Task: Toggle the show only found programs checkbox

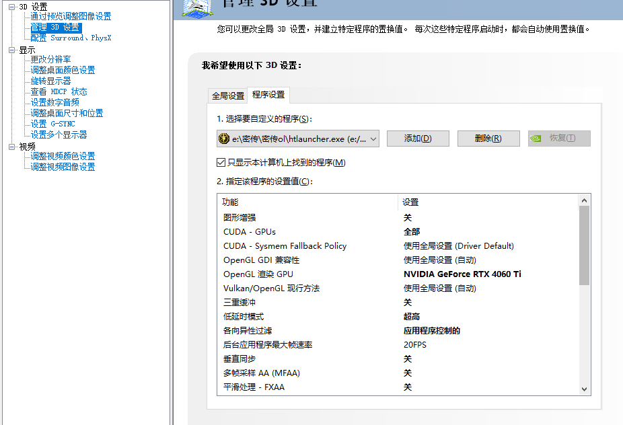Action: pos(221,162)
